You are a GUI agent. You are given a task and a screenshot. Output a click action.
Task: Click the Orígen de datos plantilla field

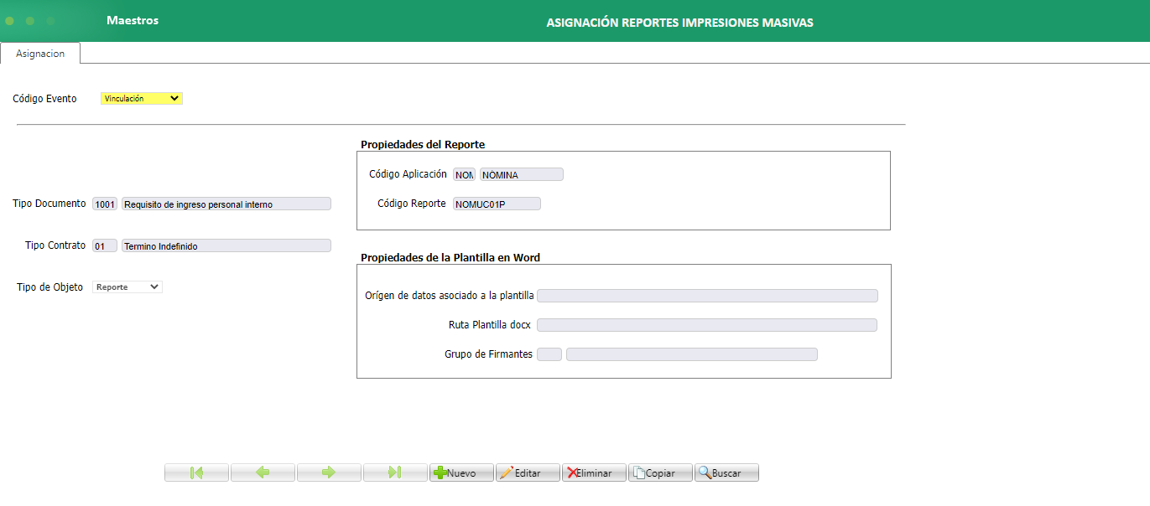pyautogui.click(x=709, y=295)
